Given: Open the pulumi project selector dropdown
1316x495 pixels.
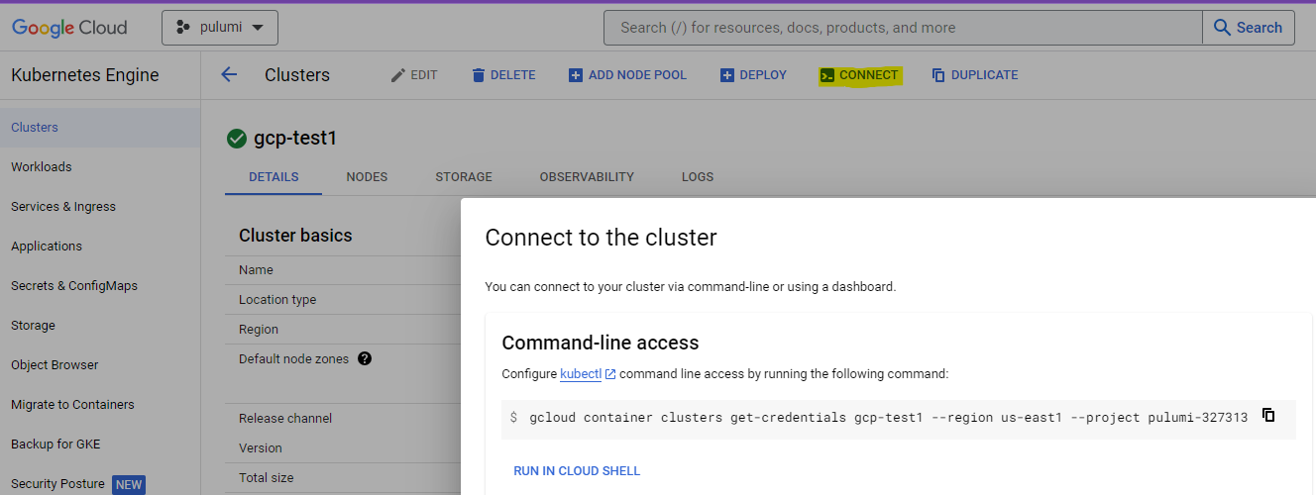Looking at the screenshot, I should [220, 28].
